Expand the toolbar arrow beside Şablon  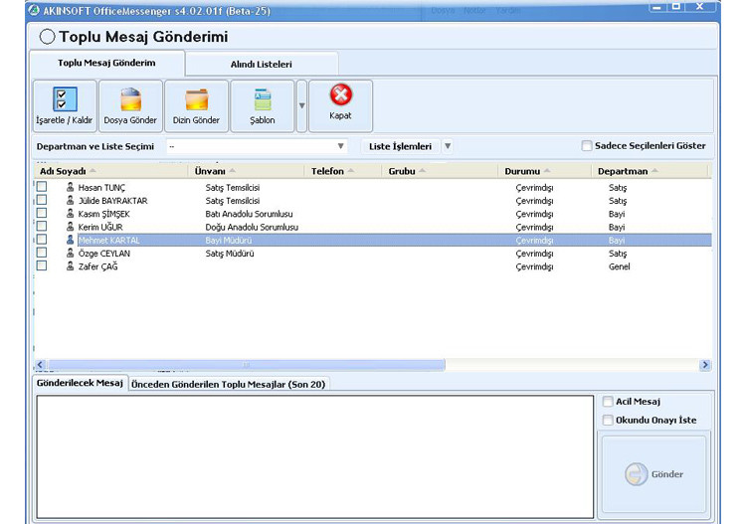point(301,105)
